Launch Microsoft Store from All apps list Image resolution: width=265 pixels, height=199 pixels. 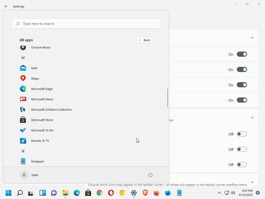[x=42, y=120]
